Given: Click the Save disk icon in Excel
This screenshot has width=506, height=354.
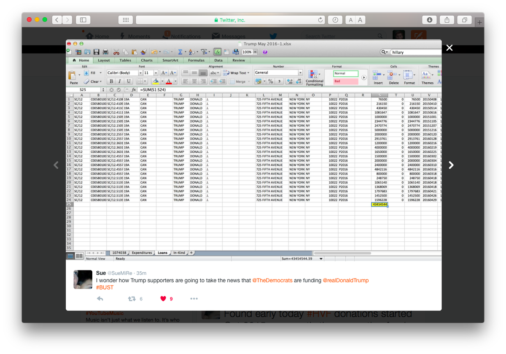Looking at the screenshot, I should [96, 52].
